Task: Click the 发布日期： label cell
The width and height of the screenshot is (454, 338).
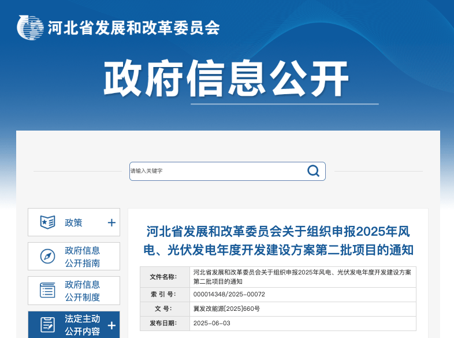Action: [165, 323]
